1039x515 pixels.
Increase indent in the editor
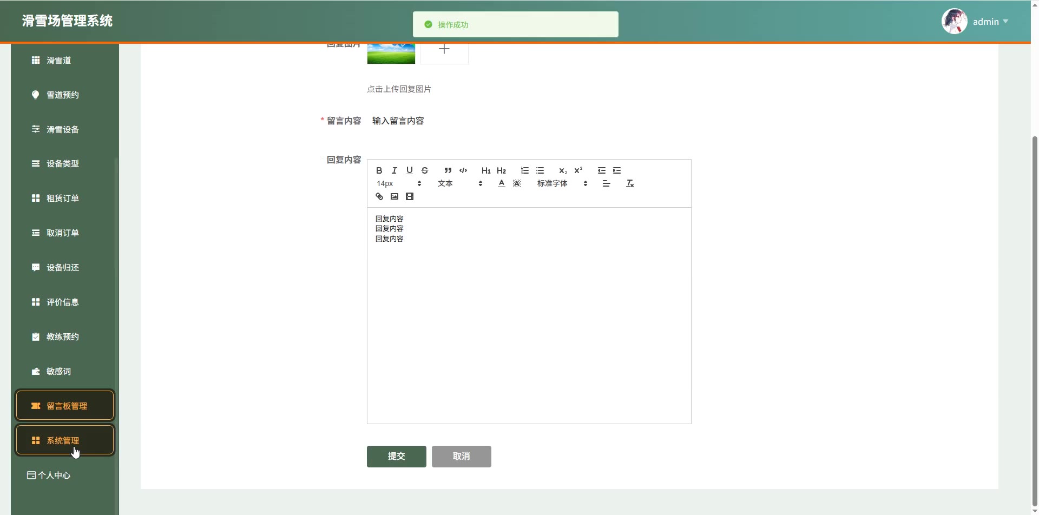[616, 170]
